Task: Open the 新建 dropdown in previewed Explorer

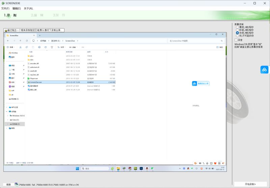Action: tap(11, 47)
